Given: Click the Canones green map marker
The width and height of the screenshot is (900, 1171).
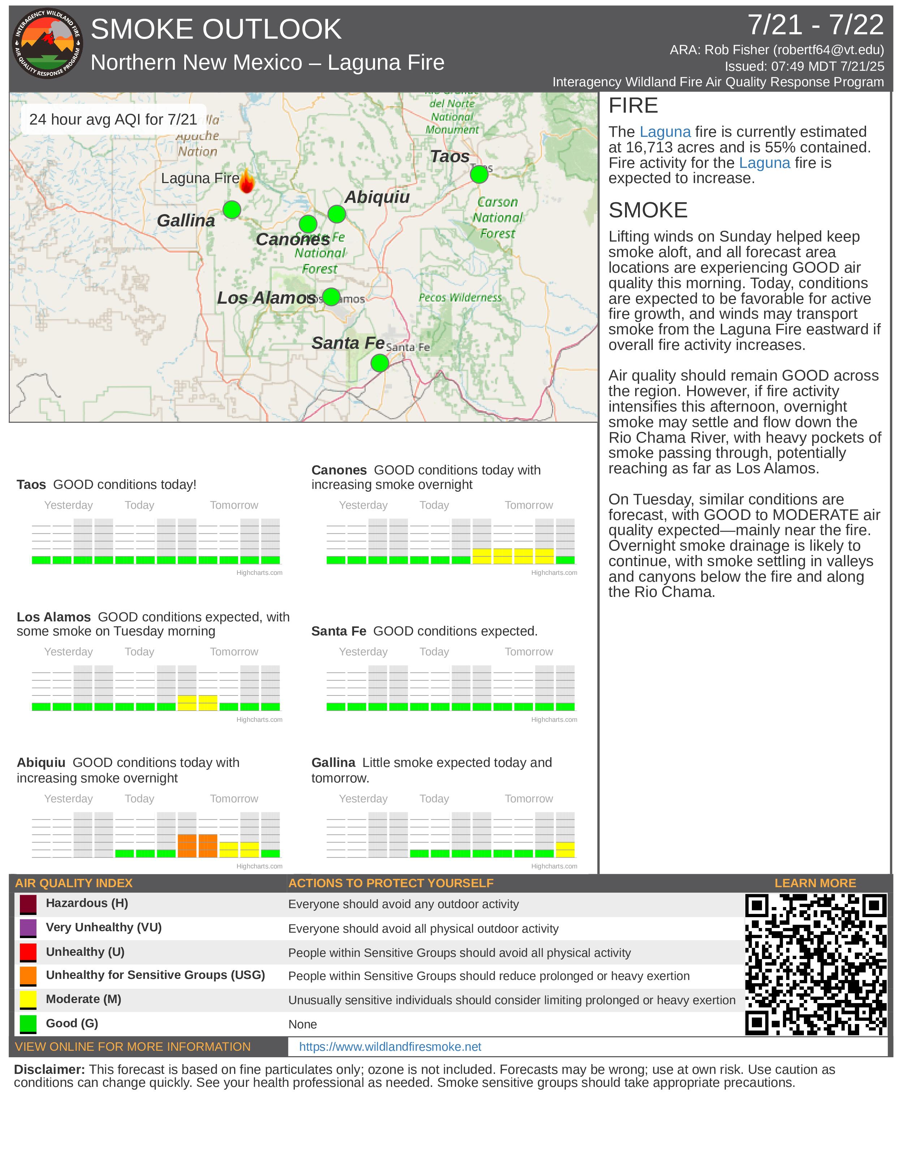Looking at the screenshot, I should [308, 223].
